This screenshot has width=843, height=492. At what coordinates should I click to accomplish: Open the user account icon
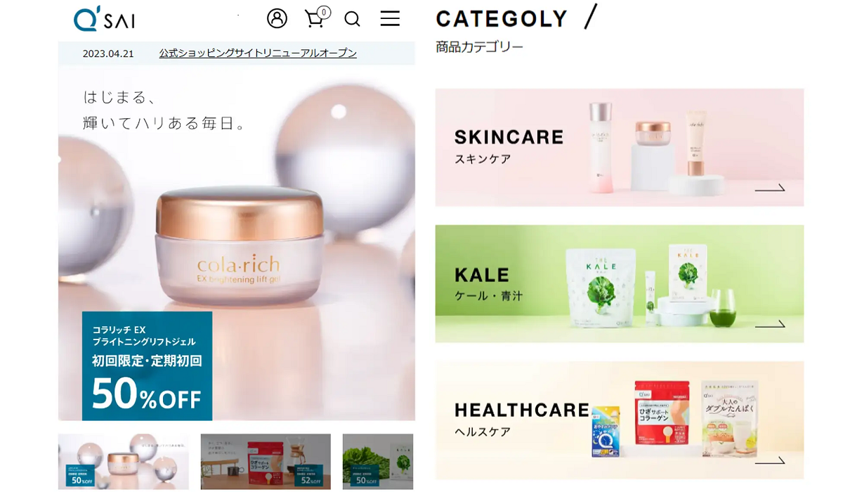[277, 18]
